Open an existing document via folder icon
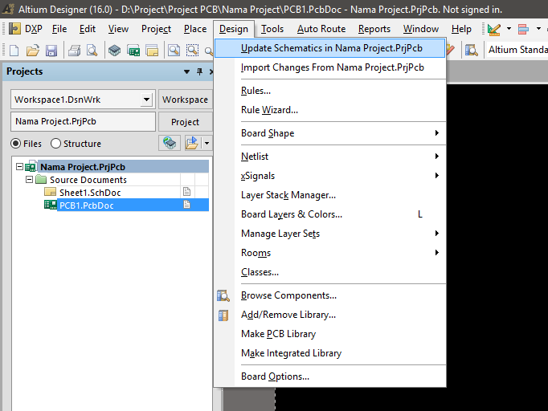Viewport: 548px width, 411px height. point(32,51)
